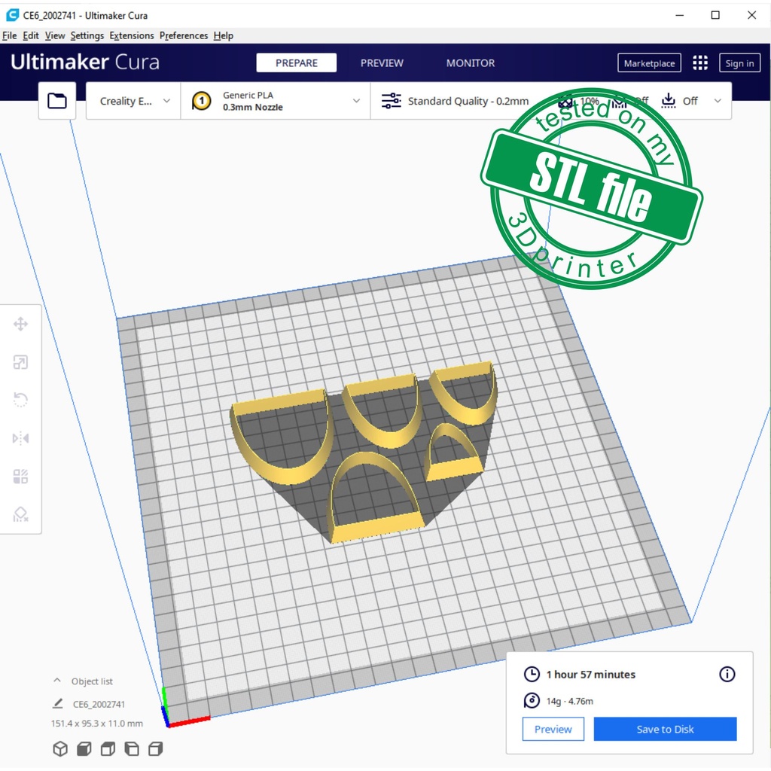
Task: Select the Move tool in left toolbar
Action: (x=20, y=325)
